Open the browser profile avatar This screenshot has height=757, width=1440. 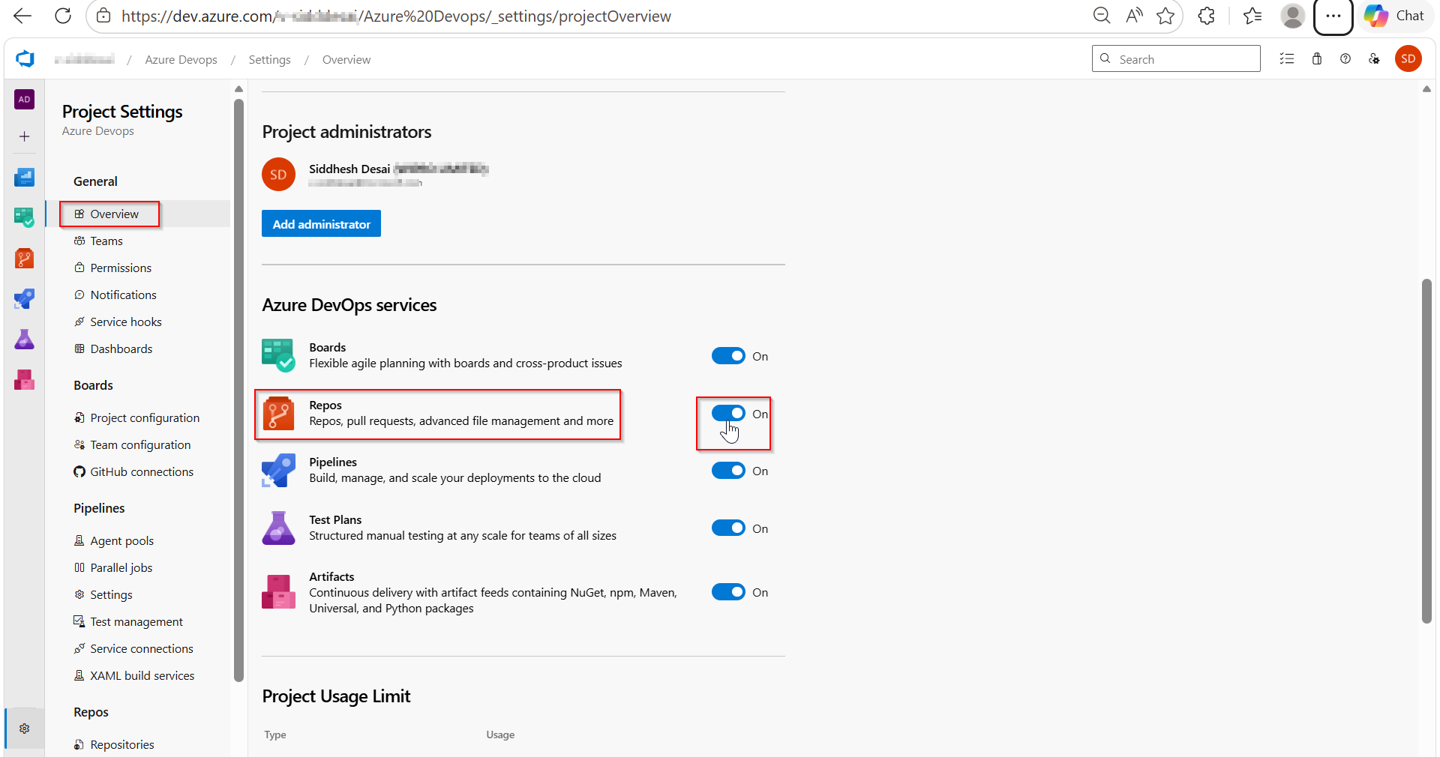coord(1292,16)
